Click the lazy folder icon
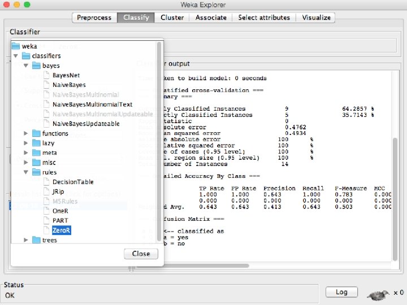Image resolution: width=407 pixels, height=305 pixels. tap(36, 143)
